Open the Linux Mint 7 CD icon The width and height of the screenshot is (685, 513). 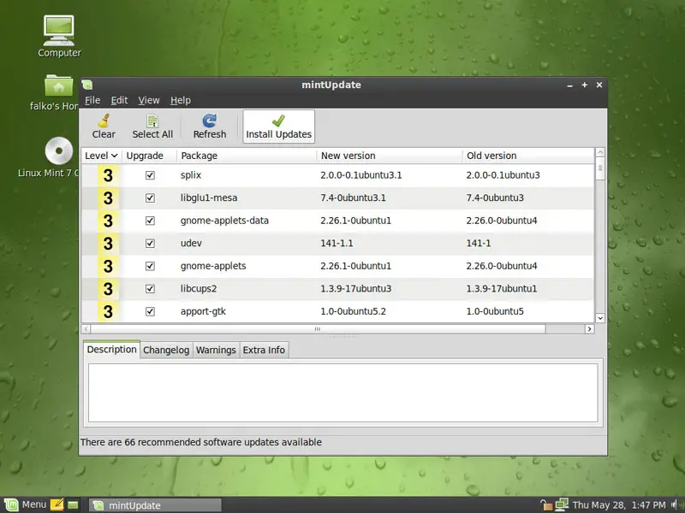click(x=59, y=151)
